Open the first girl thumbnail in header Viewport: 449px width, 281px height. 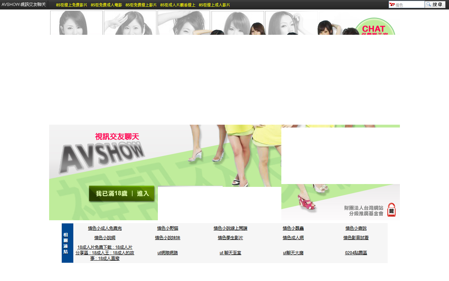coord(76,22)
